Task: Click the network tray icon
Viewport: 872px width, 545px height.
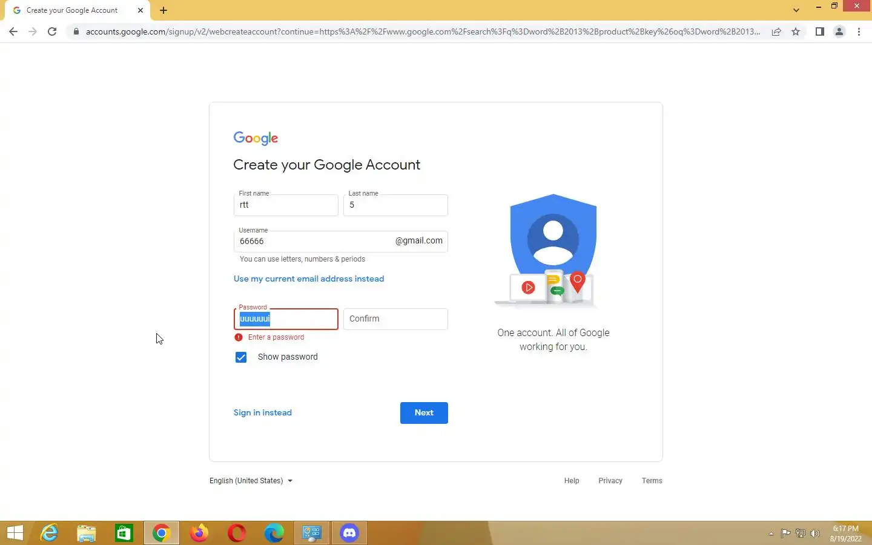Action: tap(800, 533)
